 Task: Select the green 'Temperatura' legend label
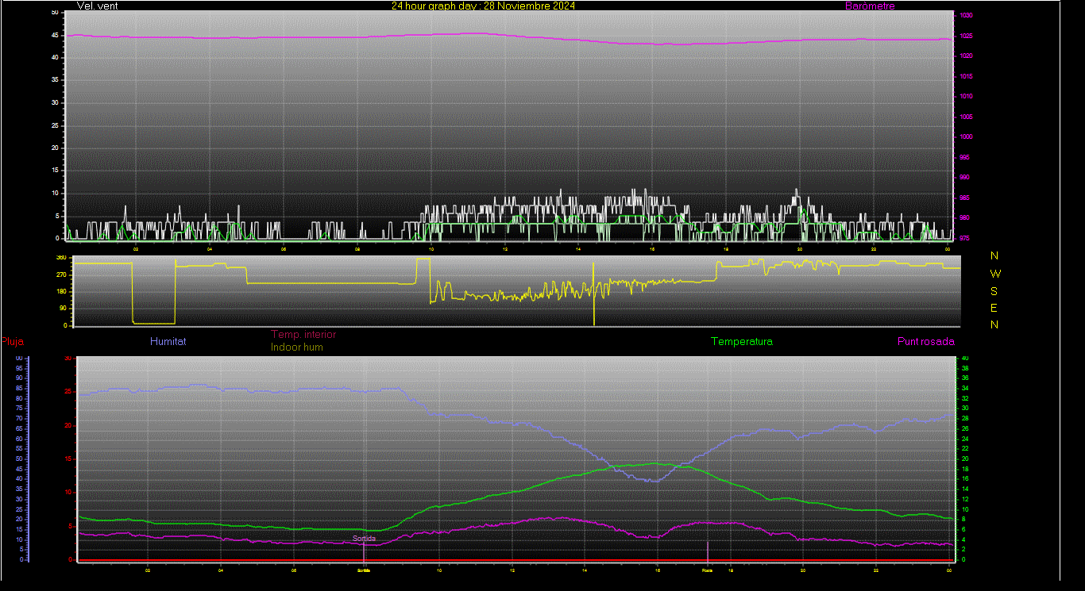point(741,341)
